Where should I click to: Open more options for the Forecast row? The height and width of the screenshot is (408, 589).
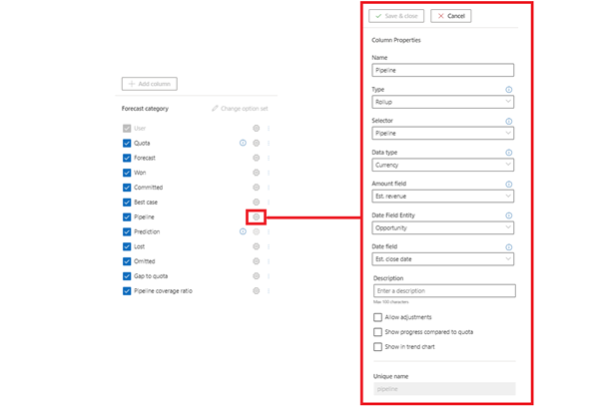pos(269,158)
